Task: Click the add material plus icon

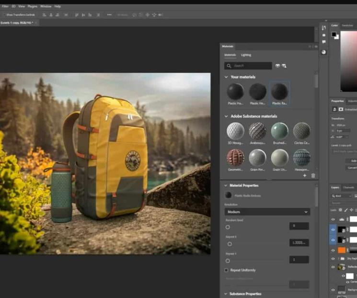Action: [x=305, y=175]
